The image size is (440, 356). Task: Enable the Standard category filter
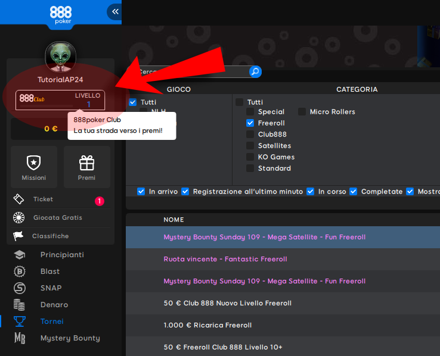250,168
